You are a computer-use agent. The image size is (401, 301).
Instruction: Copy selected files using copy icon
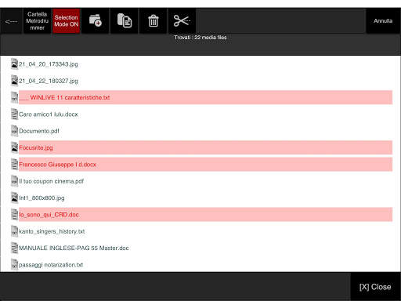pyautogui.click(x=125, y=21)
